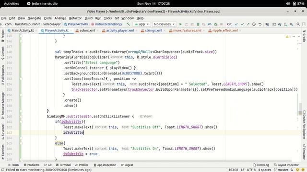The width and height of the screenshot is (307, 172).
Task: Click Attach Debugger to Process icon
Action: [x=215, y=24]
